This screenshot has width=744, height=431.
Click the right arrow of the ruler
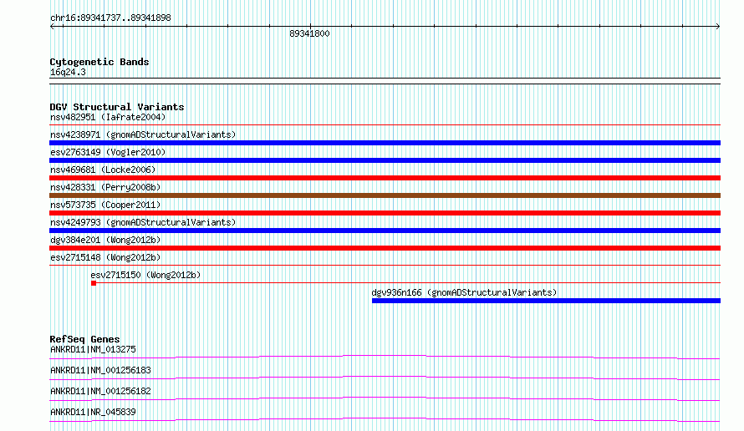click(x=717, y=27)
